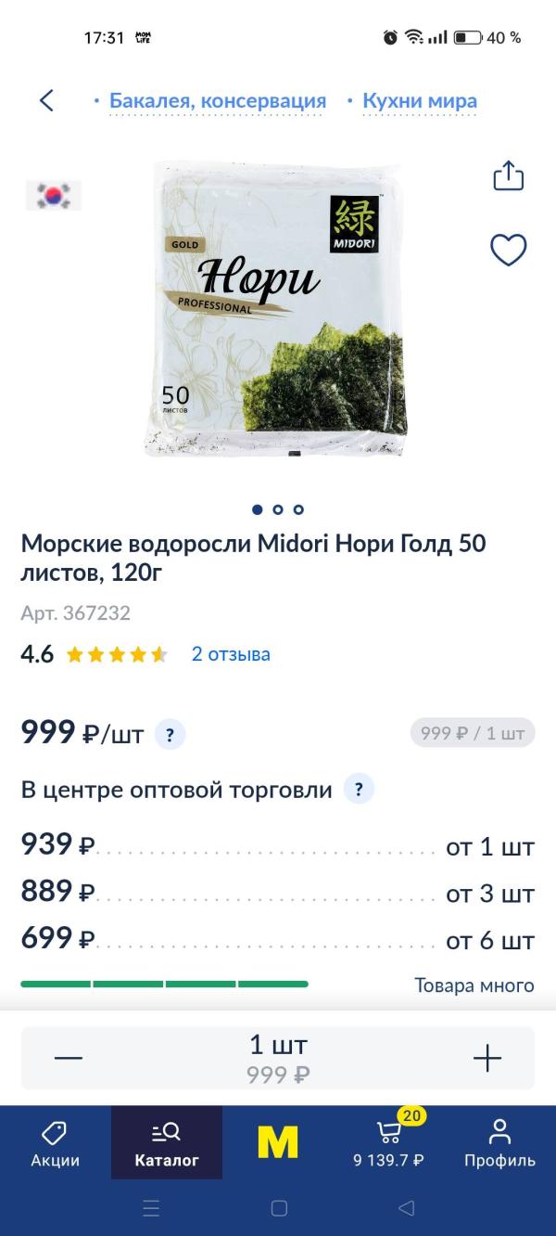
Task: Open help for 999 ₽/шт price
Action: point(170,735)
